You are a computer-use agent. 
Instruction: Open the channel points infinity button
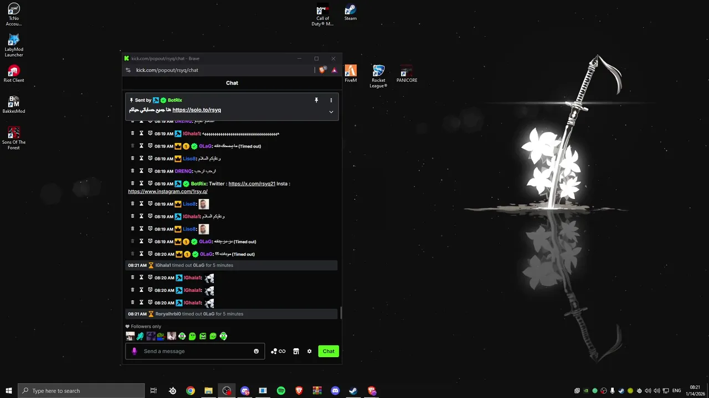(x=278, y=351)
